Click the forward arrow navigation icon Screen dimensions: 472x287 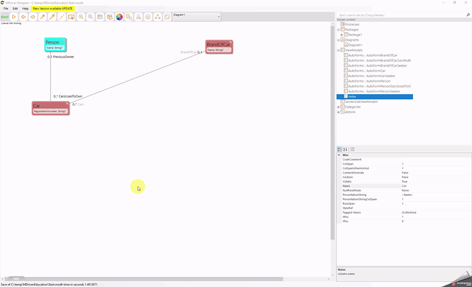[x=33, y=17]
